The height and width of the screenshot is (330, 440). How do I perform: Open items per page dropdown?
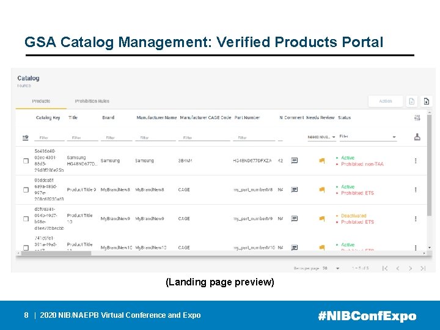coord(331,268)
